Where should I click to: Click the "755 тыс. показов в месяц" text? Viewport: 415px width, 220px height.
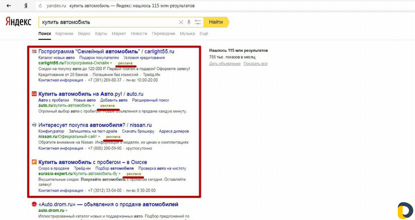(232, 57)
